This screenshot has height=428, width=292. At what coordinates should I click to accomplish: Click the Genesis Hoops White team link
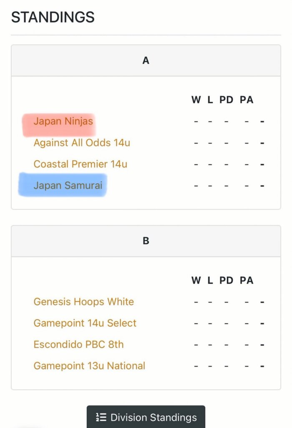pos(84,302)
